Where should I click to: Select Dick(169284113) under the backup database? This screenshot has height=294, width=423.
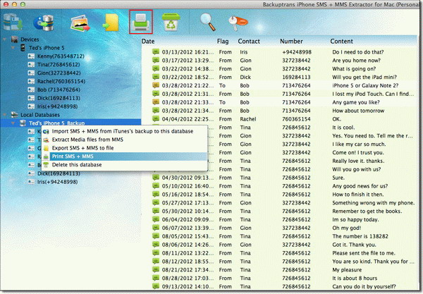59,173
